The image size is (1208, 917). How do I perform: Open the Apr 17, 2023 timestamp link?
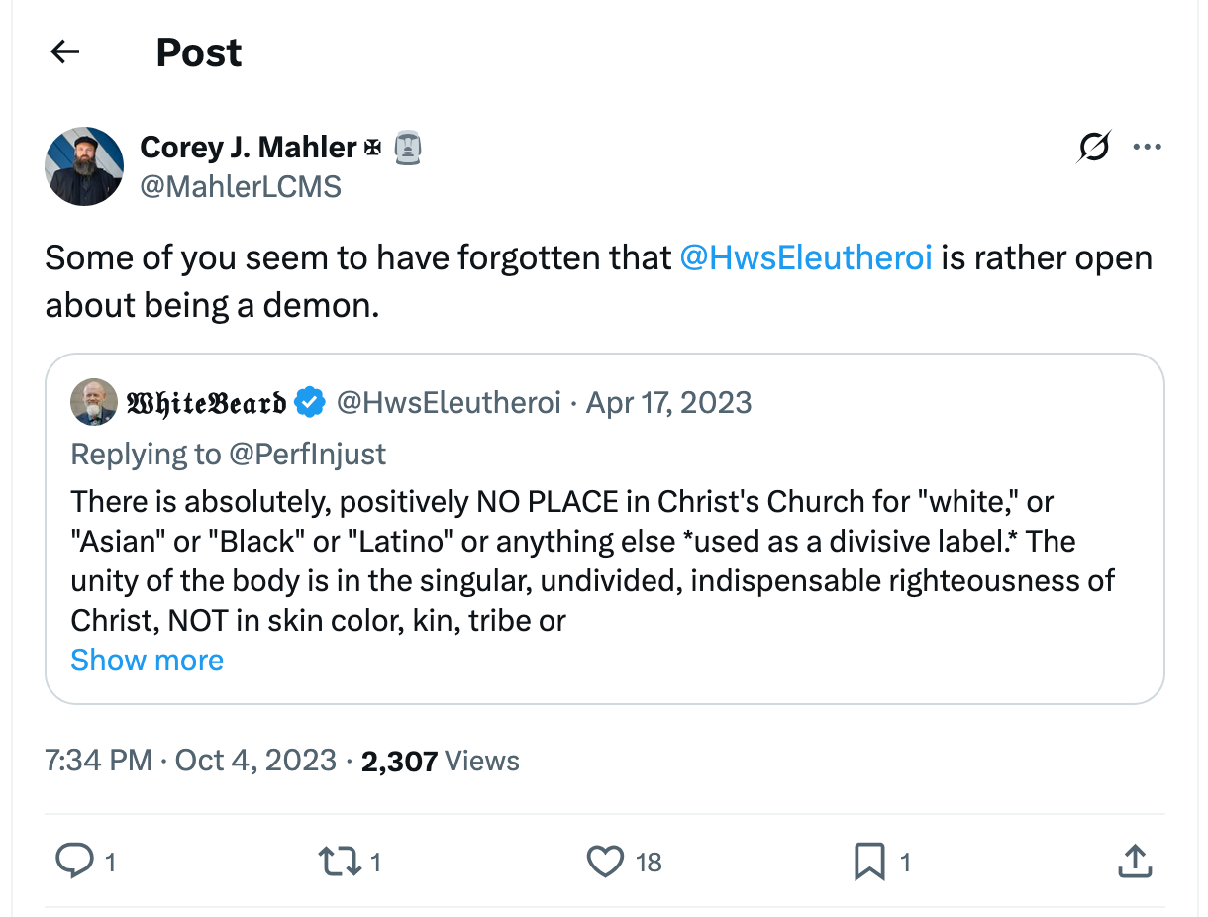pyautogui.click(x=668, y=402)
